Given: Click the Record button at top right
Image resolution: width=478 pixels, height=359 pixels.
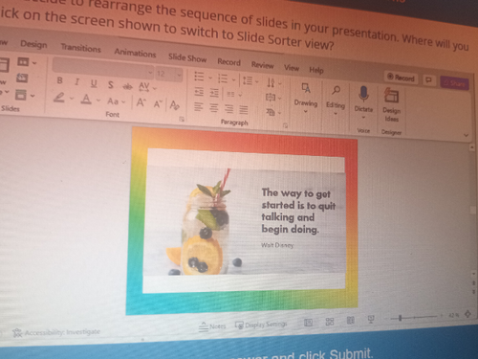Looking at the screenshot, I should coord(401,78).
